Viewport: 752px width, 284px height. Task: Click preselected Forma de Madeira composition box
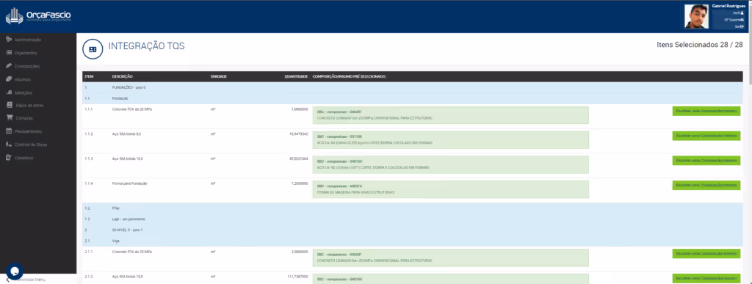tap(450, 189)
